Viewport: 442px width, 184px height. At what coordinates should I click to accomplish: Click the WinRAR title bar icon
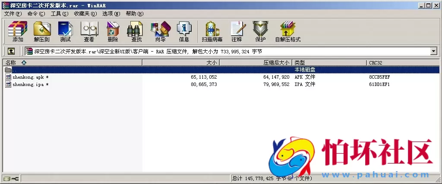[5, 5]
